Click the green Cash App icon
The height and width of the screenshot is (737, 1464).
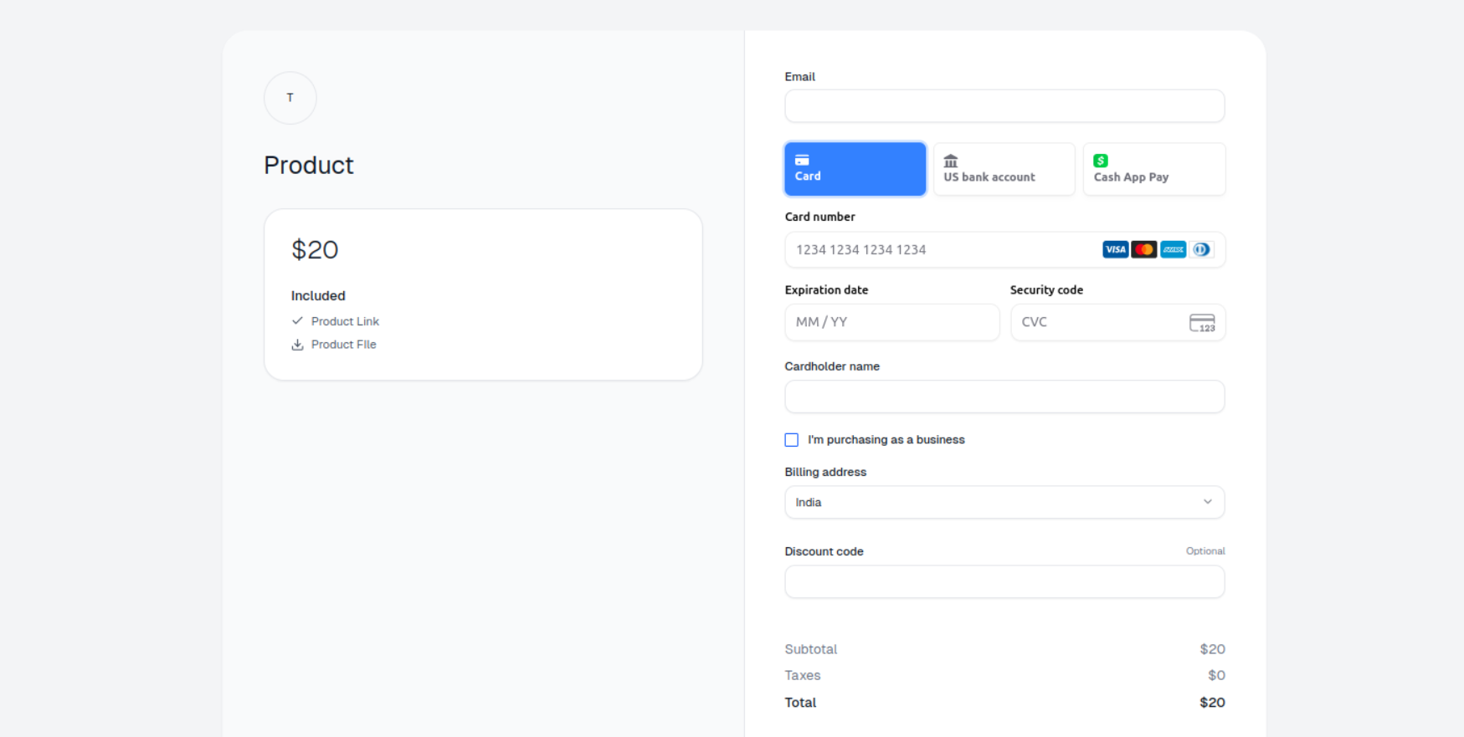[x=1101, y=161]
